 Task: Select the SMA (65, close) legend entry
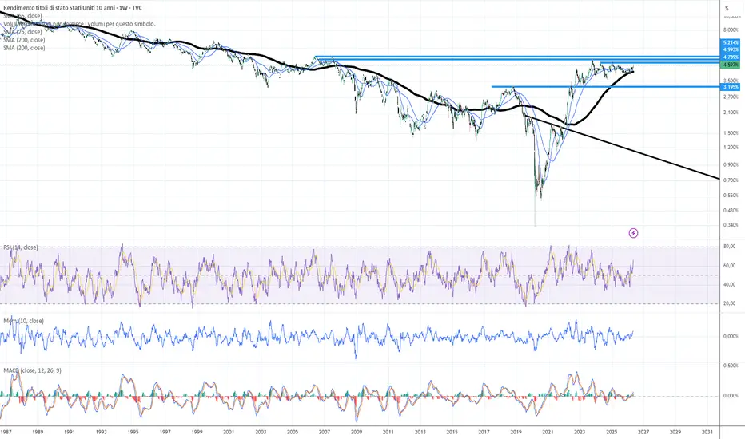point(23,16)
